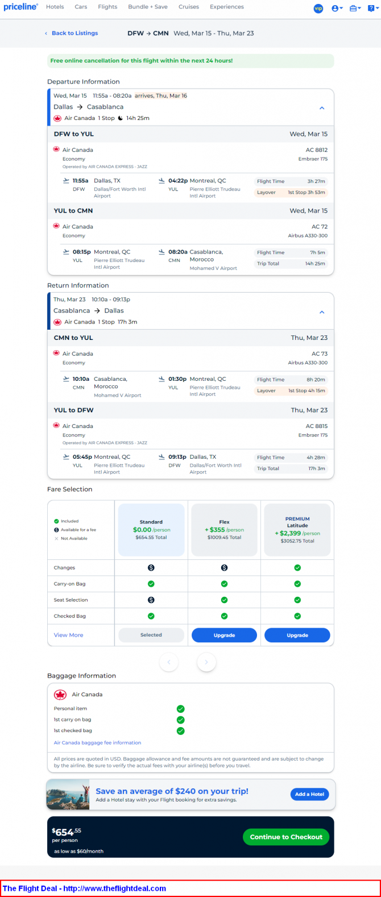381x897 pixels.
Task: Open Air Canada baggage fee information
Action: 97,742
